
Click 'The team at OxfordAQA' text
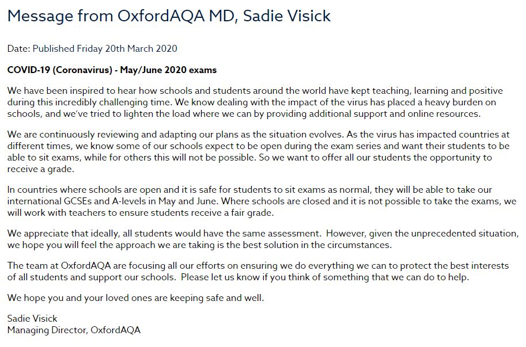tap(59, 266)
